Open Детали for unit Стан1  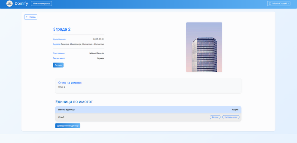[x=215, y=117]
